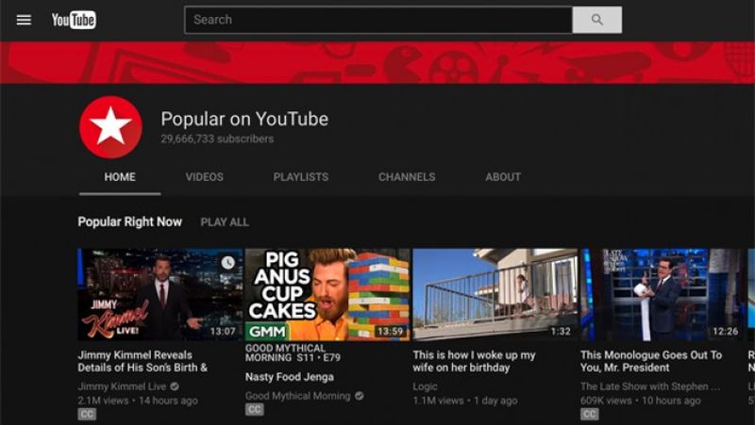Click the 13:59 duration badge
Viewport: 755px width, 425px height.
point(390,332)
